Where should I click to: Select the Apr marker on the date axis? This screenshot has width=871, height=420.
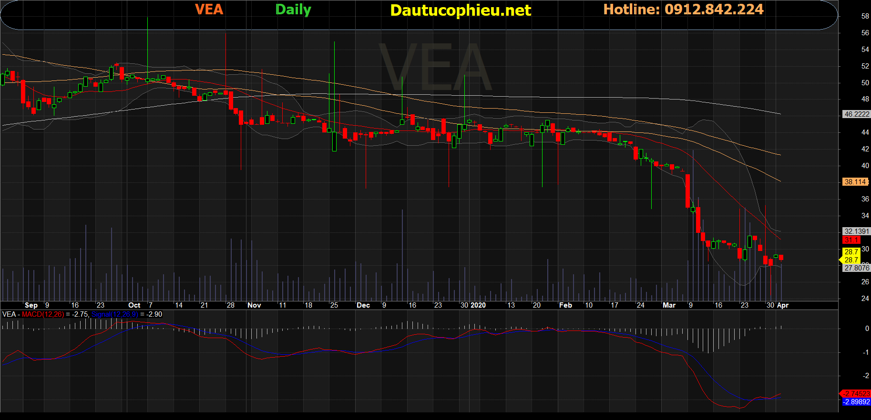tap(783, 305)
